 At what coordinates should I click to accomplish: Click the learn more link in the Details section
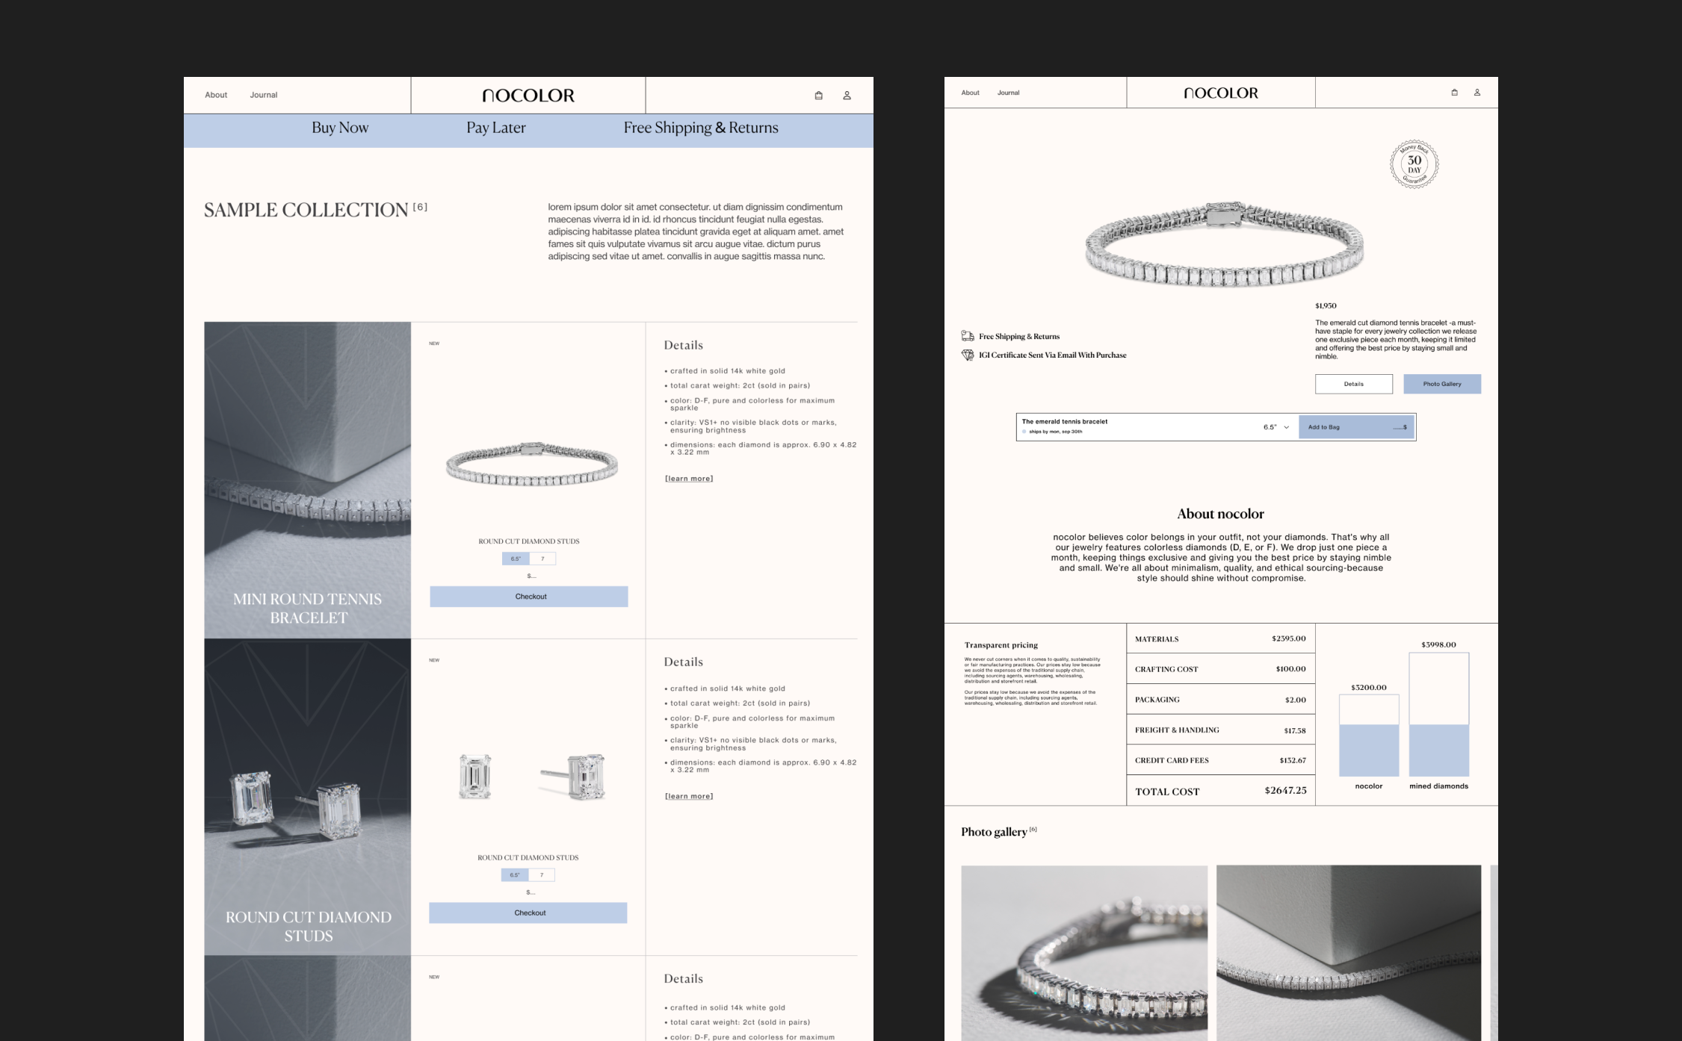688,478
